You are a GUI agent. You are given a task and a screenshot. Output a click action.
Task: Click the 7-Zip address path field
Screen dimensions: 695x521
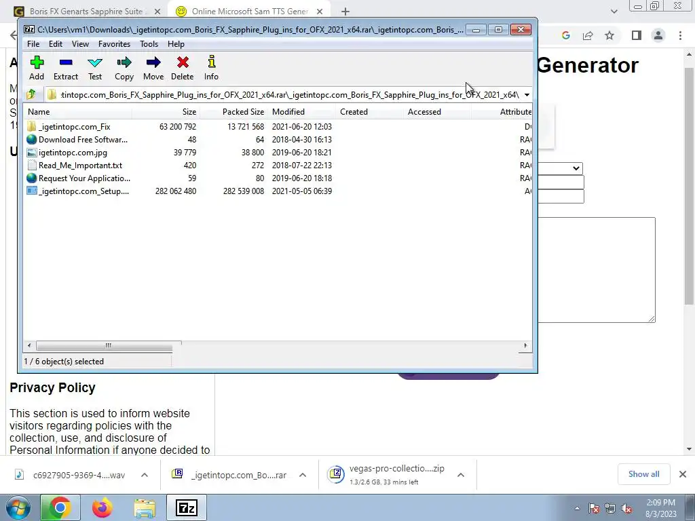[x=289, y=95]
